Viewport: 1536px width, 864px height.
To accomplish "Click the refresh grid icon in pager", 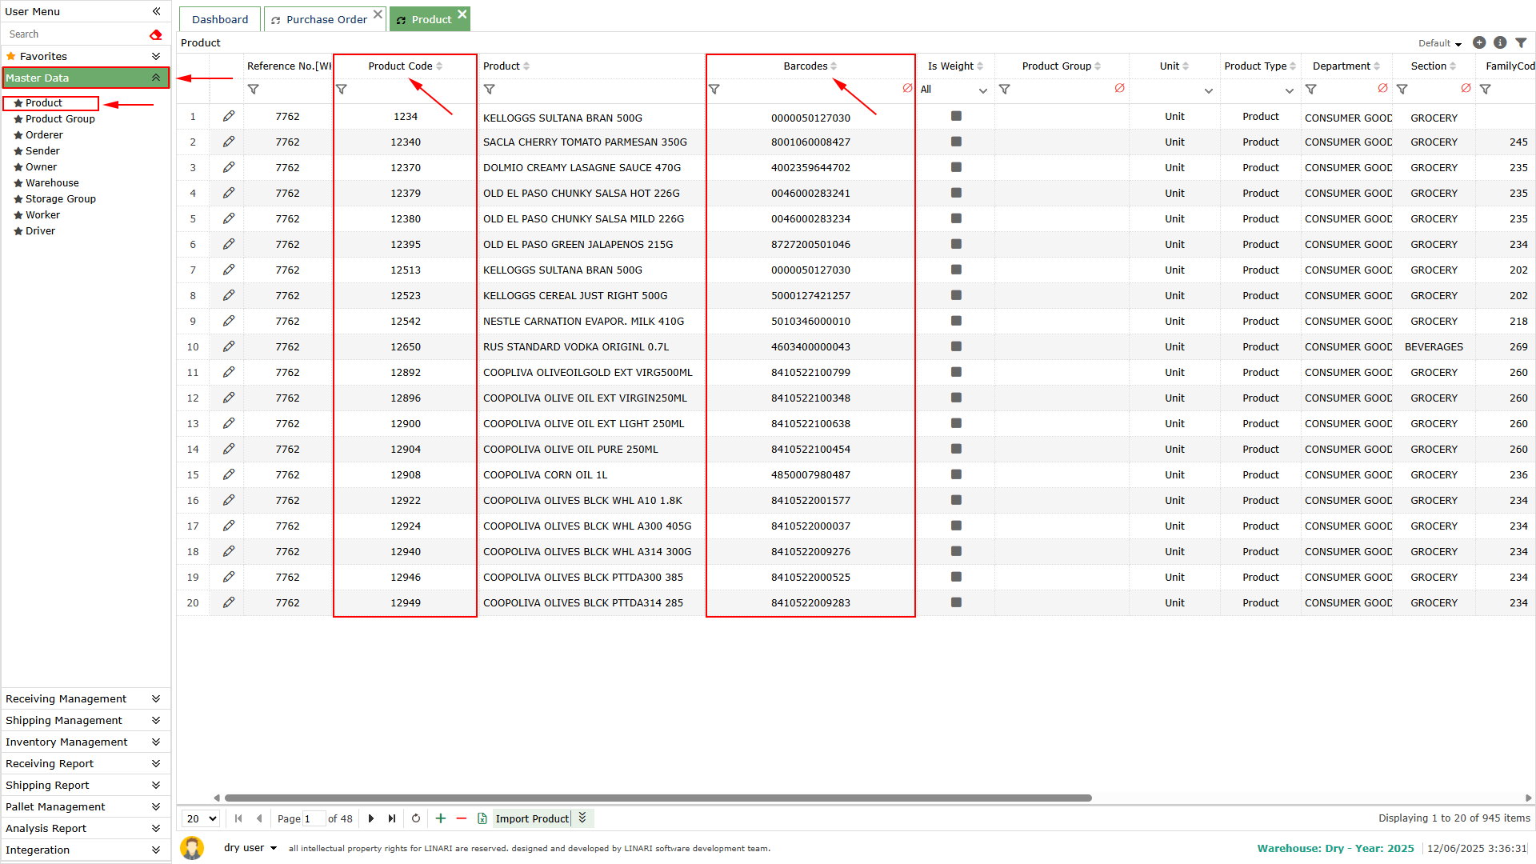I will tap(416, 818).
